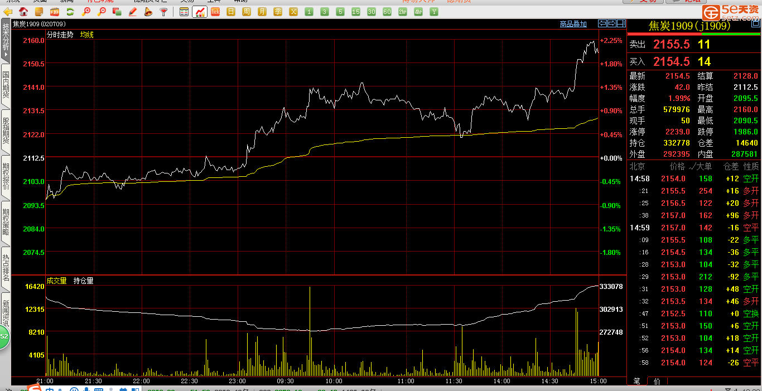The width and height of the screenshot is (762, 391).
Task: Open the 期权策略 side tab
Action: click(6, 223)
